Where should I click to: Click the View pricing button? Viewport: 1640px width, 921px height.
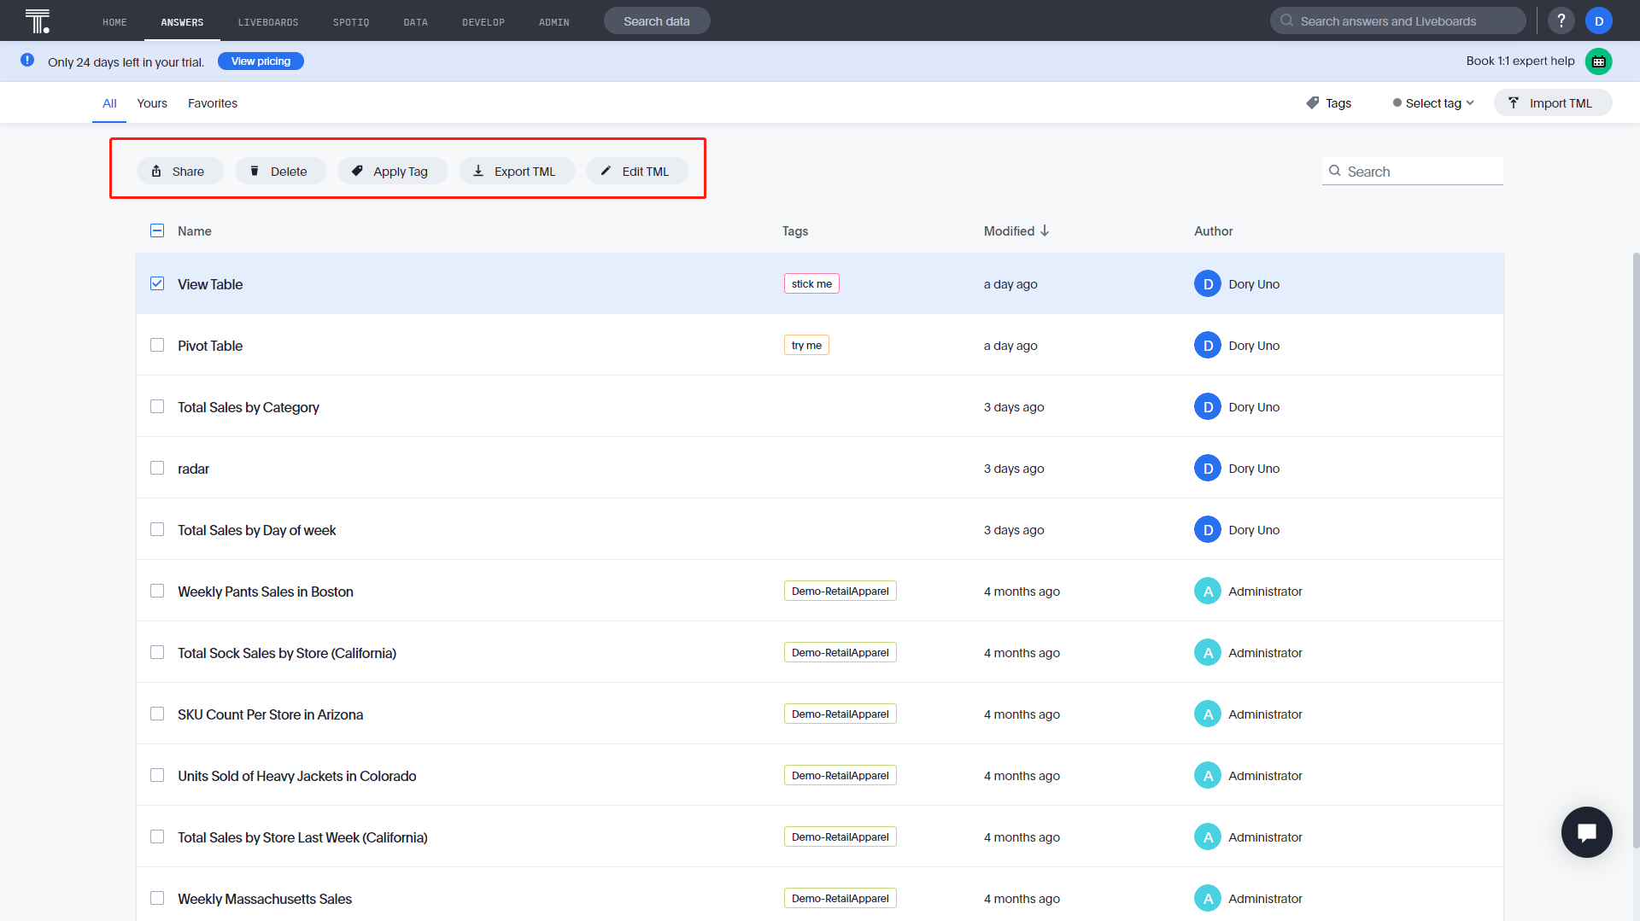261,61
